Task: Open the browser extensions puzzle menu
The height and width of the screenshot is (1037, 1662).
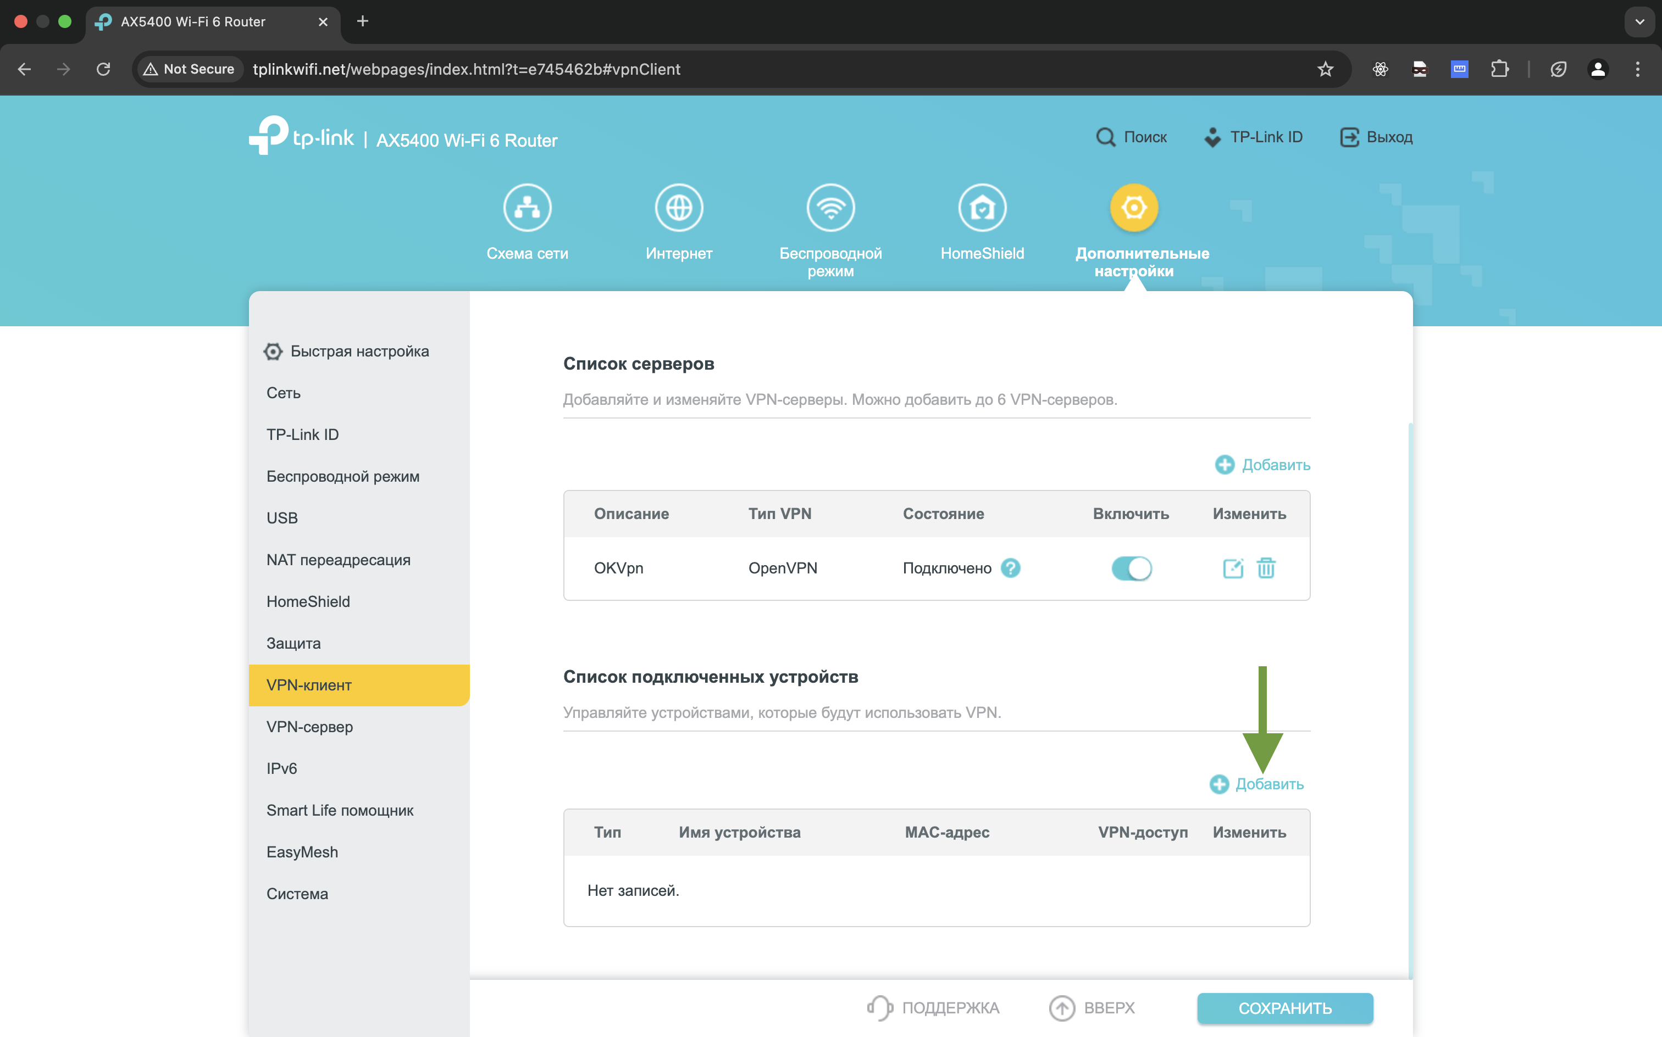Action: click(1499, 69)
